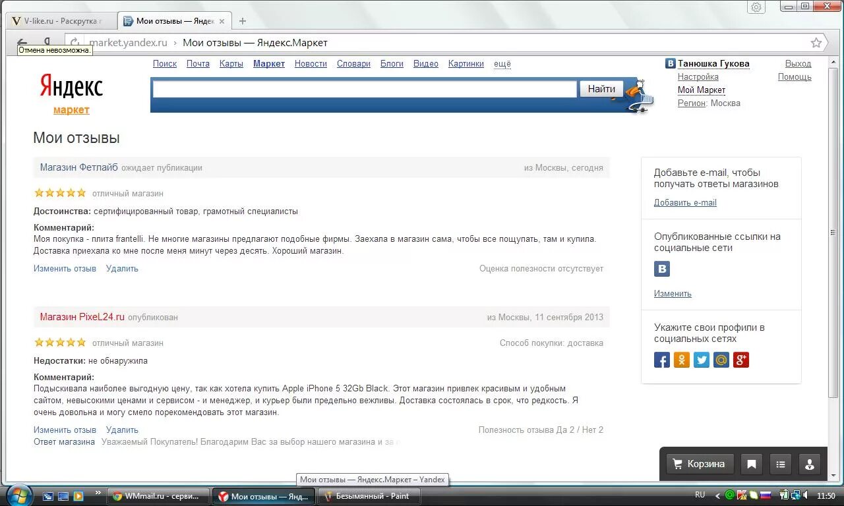Bookmark the page using the star icon

(816, 43)
